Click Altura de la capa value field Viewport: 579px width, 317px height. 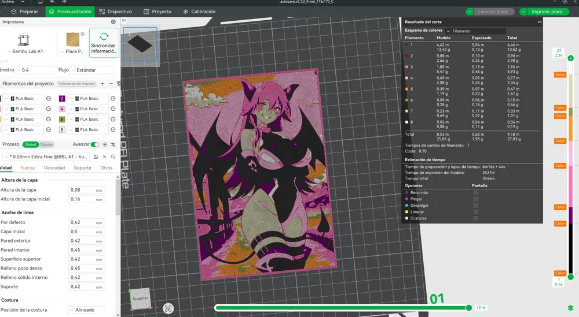87,190
